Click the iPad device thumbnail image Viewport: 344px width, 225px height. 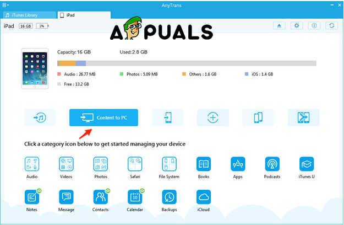35,69
